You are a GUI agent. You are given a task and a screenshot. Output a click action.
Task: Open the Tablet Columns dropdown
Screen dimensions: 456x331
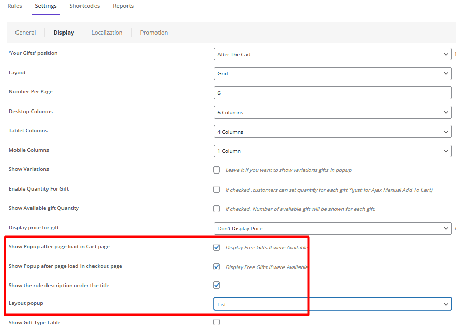[x=332, y=132]
